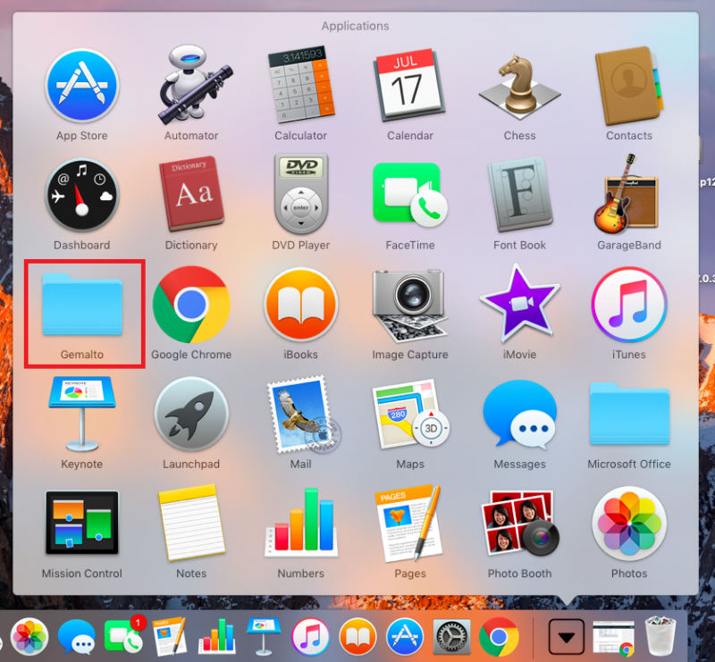Open the Notes app
Screen dimensions: 715x662
191,523
